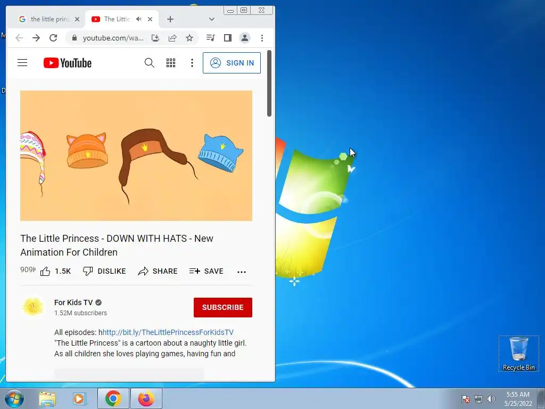545x409 pixels.
Task: Bookmark this tab with the star
Action: pyautogui.click(x=189, y=38)
